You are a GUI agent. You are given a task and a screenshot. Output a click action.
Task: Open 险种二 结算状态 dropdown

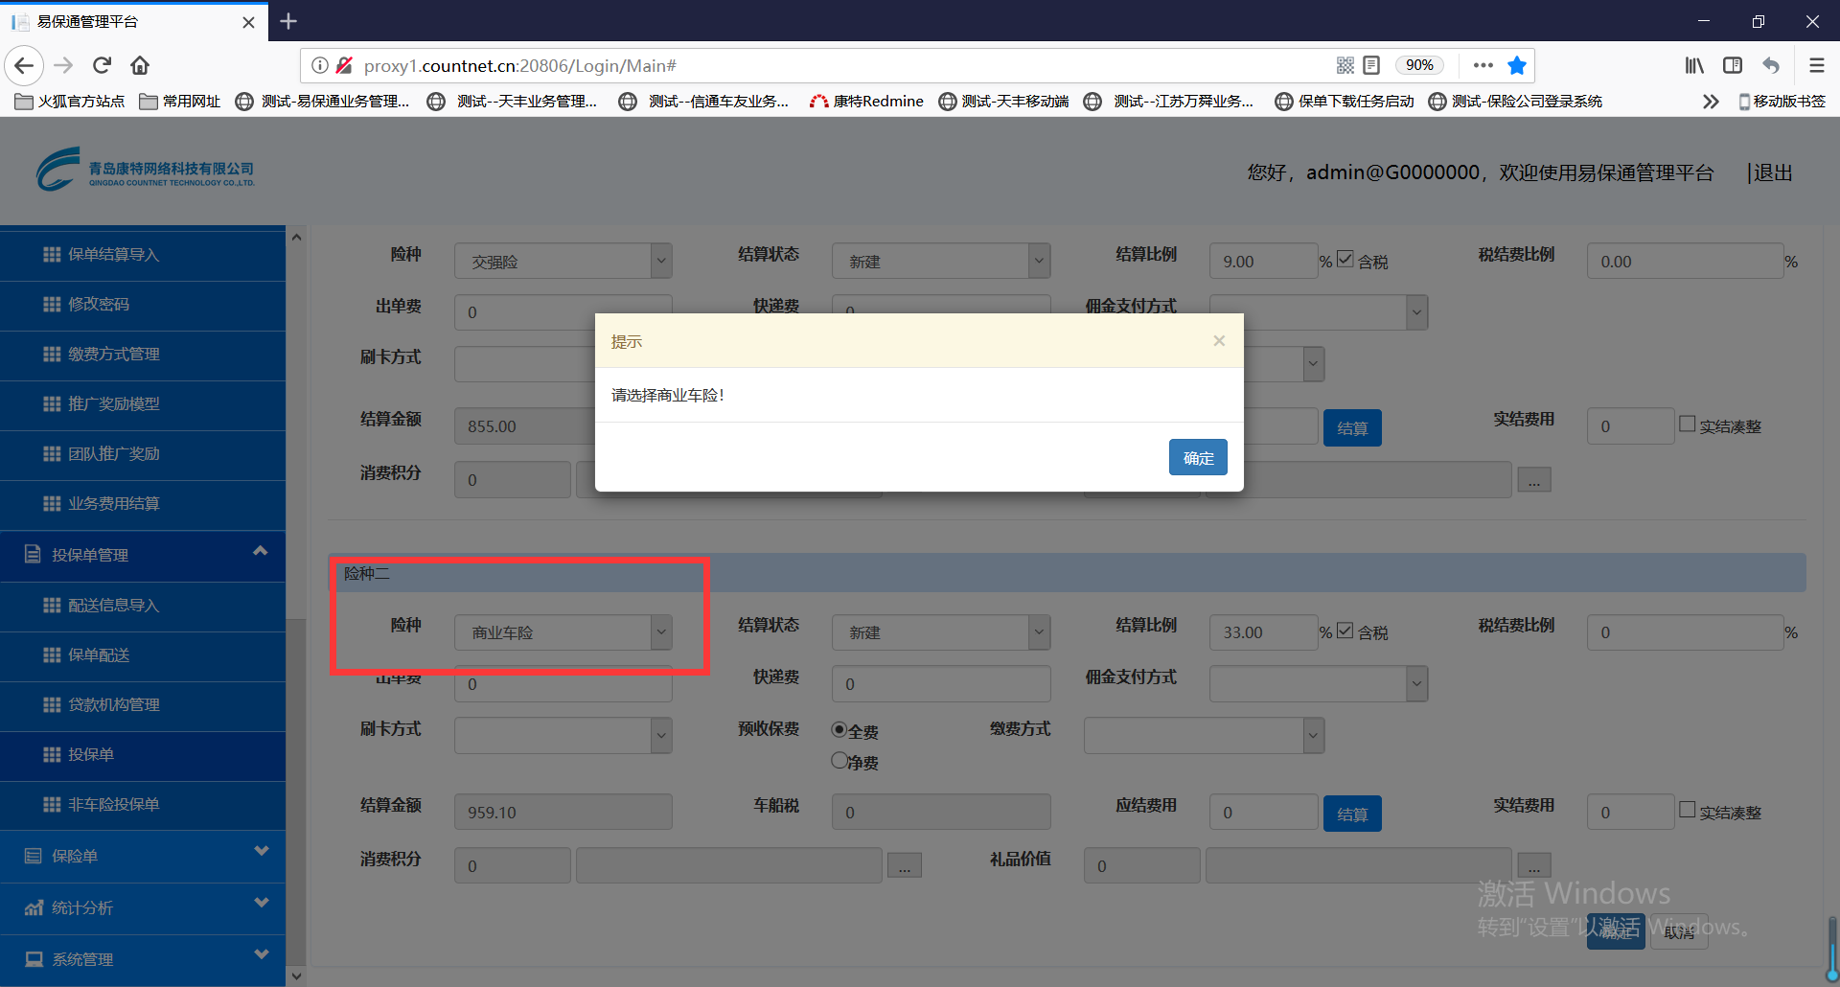click(941, 632)
